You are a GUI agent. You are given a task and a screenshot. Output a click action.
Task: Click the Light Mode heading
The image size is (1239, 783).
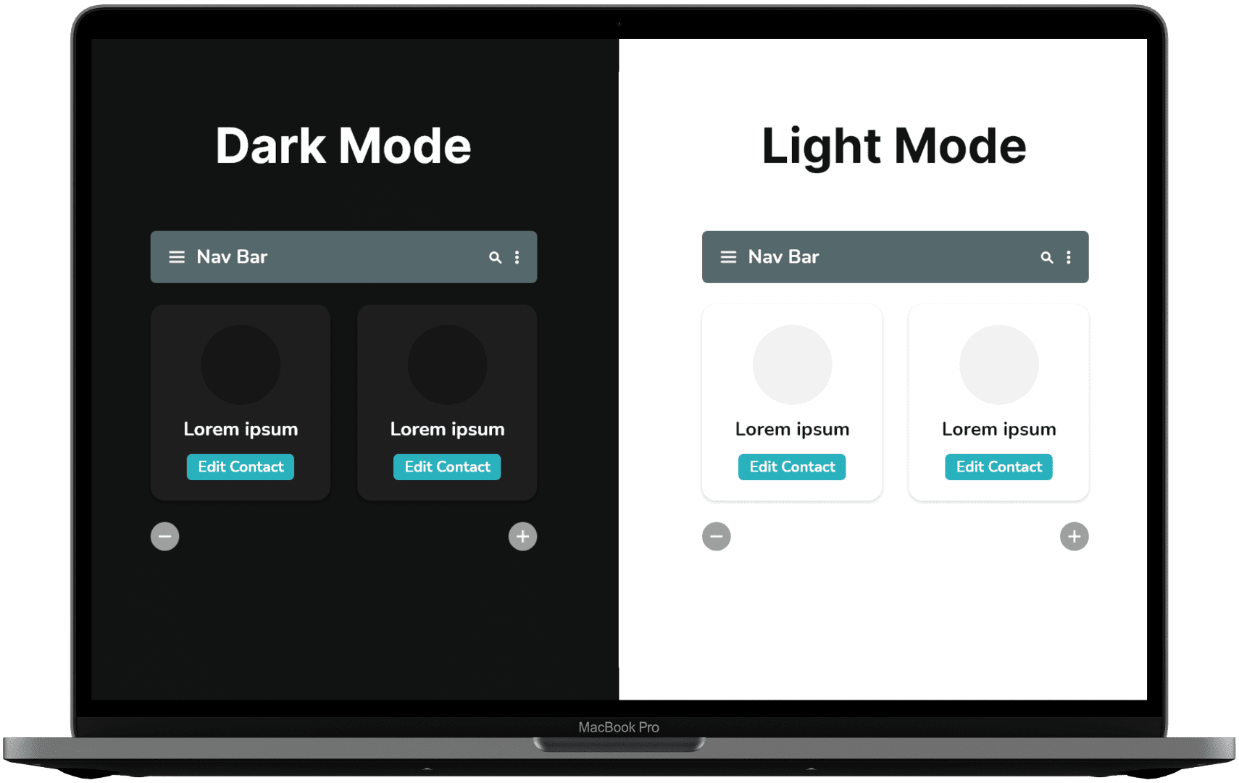pyautogui.click(x=894, y=148)
